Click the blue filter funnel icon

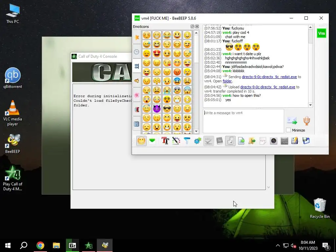[187, 141]
